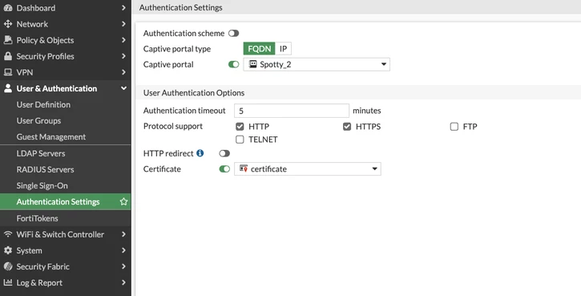Switch off the Certificate toggle
This screenshot has width=581, height=296.
224,169
